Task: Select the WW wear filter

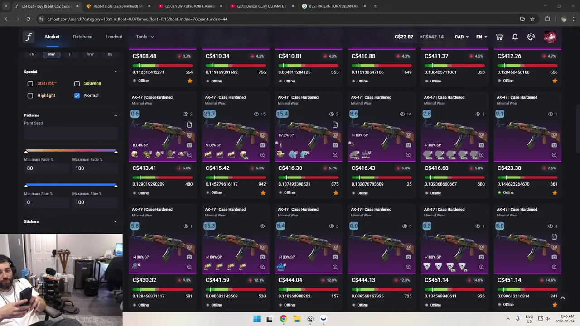Action: (90, 54)
